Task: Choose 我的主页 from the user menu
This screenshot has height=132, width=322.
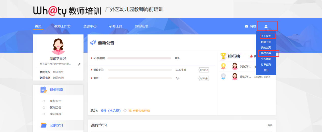Action: pos(266,48)
